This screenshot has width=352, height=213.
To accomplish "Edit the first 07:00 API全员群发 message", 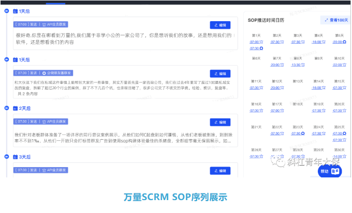I will 220,25.
